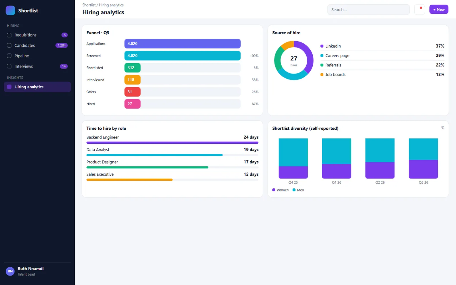Click the Pipeline sidebar icon
This screenshot has height=285, width=456.
9,56
